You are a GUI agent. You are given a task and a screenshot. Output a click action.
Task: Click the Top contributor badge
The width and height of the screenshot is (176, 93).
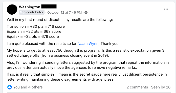[32, 12]
